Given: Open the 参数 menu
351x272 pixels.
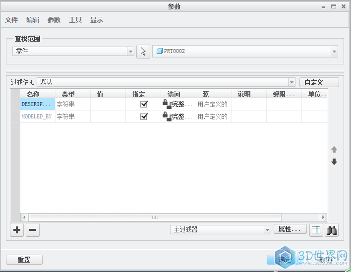Looking at the screenshot, I should click(x=54, y=20).
